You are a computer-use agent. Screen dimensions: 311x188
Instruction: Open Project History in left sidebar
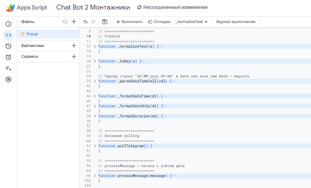point(8,46)
